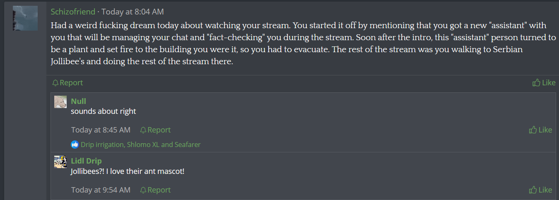Open Schizofriend's profile avatar
The image size is (559, 200).
pos(25,18)
